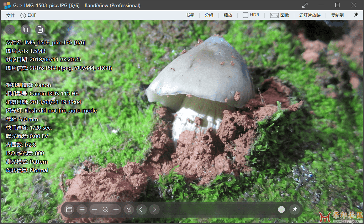Go to the previous image
This screenshot has height=224, width=364.
pos(141,209)
